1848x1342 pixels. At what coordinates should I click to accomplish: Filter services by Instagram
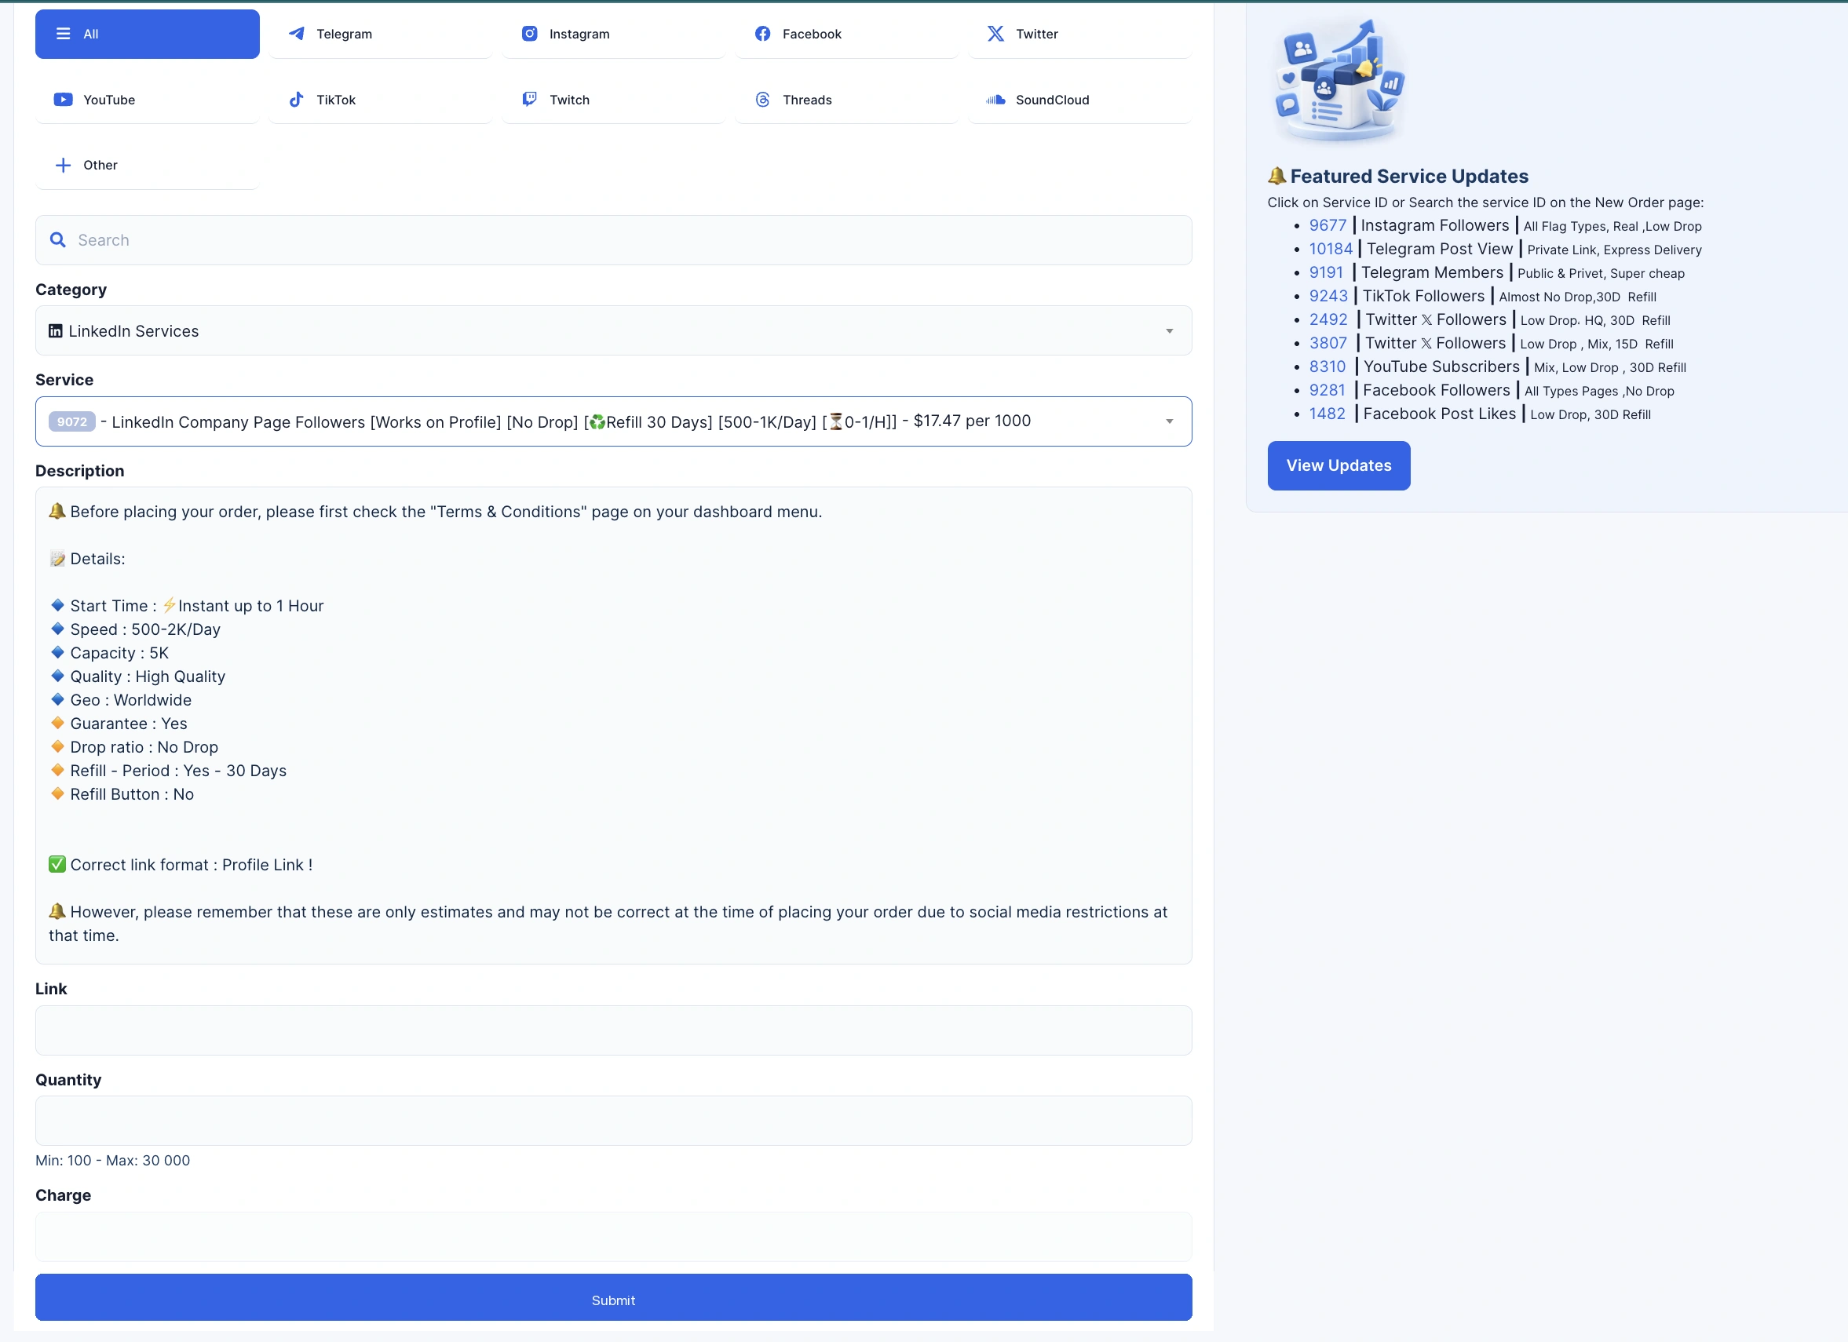[614, 35]
